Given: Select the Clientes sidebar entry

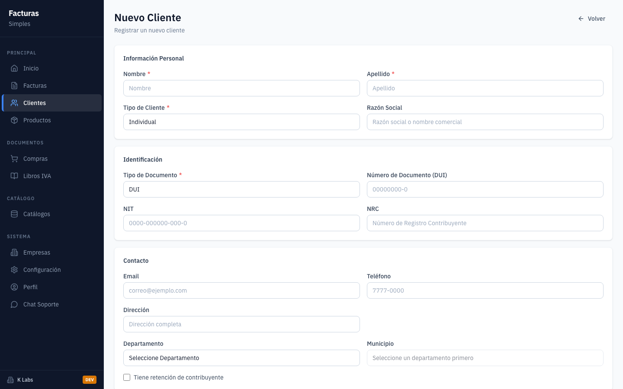Looking at the screenshot, I should pyautogui.click(x=52, y=103).
